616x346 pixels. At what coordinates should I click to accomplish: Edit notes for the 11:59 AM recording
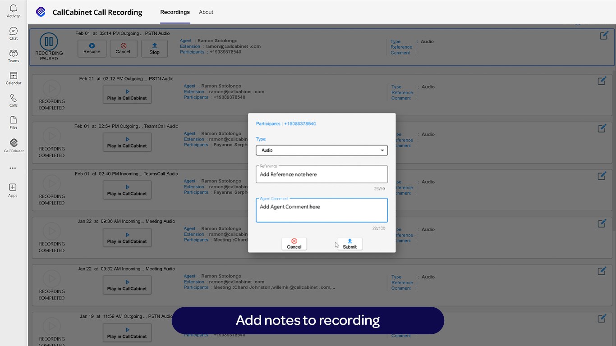pos(602,319)
